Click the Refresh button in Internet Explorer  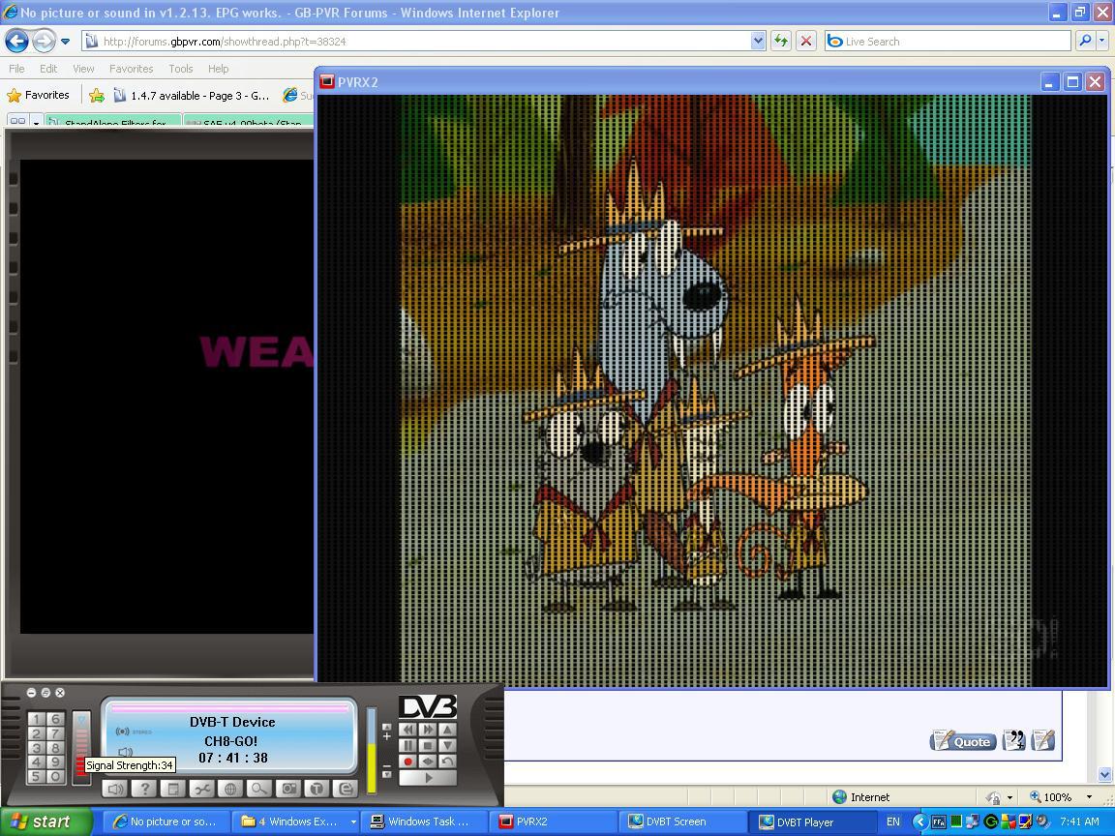pos(781,42)
